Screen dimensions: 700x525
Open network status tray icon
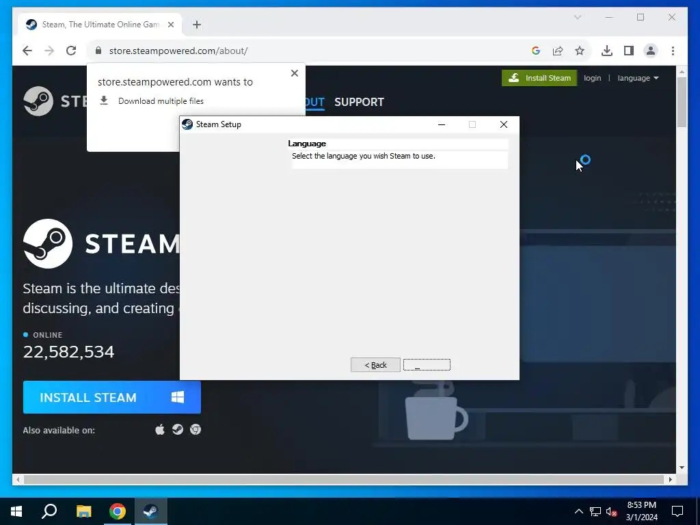(595, 511)
